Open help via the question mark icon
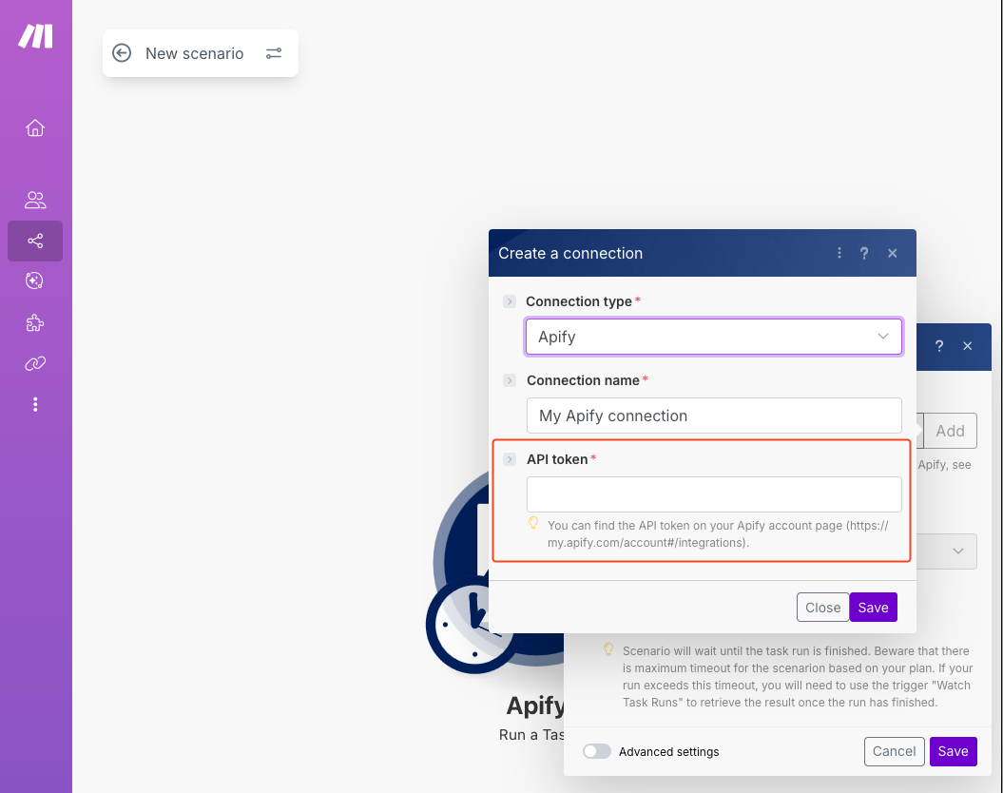The image size is (1003, 793). pyautogui.click(x=864, y=253)
